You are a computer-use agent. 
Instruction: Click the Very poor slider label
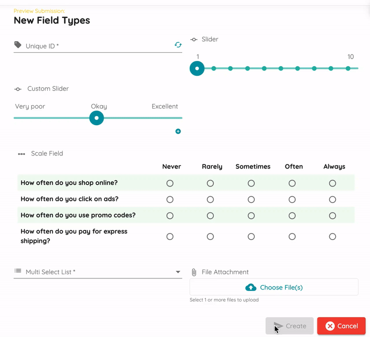(x=30, y=107)
